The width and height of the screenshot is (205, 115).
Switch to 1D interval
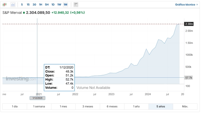click(x=53, y=5)
